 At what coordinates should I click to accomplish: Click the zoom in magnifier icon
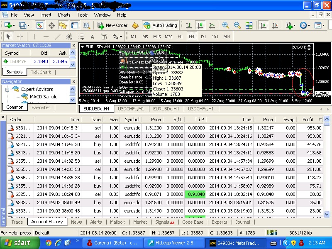[x=225, y=25]
